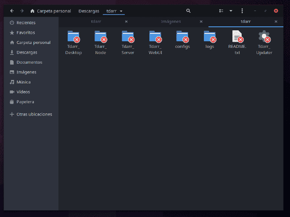Close the first tdarr tab
This screenshot has height=217, width=290.
click(x=126, y=22)
